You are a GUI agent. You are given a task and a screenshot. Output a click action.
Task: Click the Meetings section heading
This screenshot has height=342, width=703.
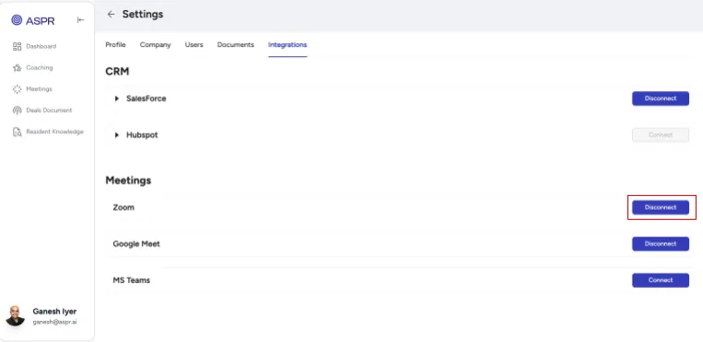pyautogui.click(x=128, y=181)
